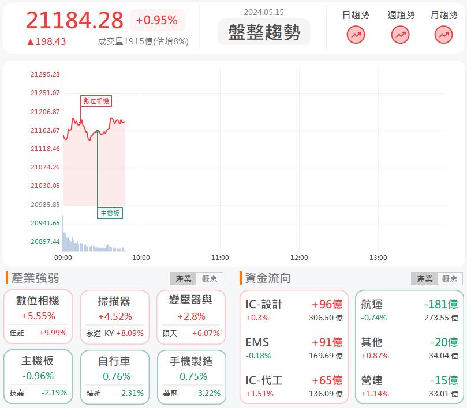The height and width of the screenshot is (408, 467).
Task: Click the 主機板 marker below the chart line
Action: click(x=110, y=213)
